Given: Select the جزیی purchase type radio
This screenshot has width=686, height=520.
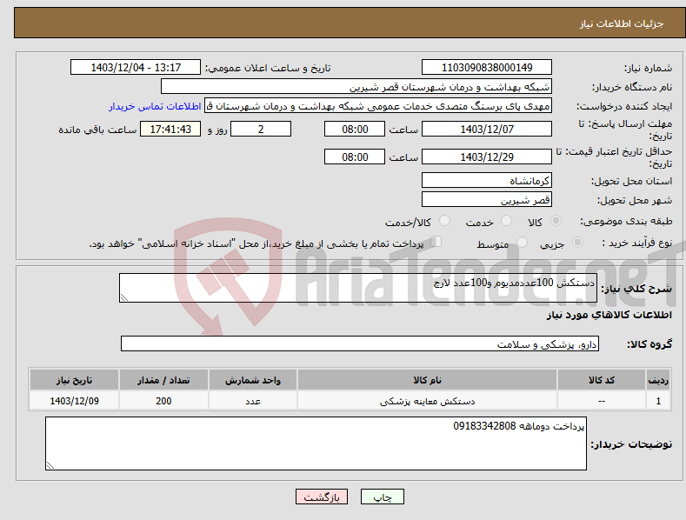Looking at the screenshot, I should point(577,242).
